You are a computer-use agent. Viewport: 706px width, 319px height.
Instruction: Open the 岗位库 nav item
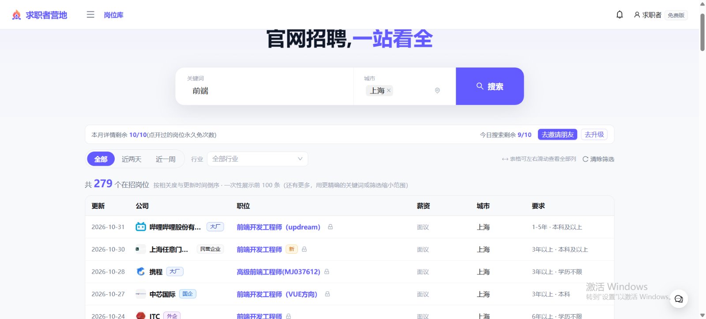coord(113,15)
